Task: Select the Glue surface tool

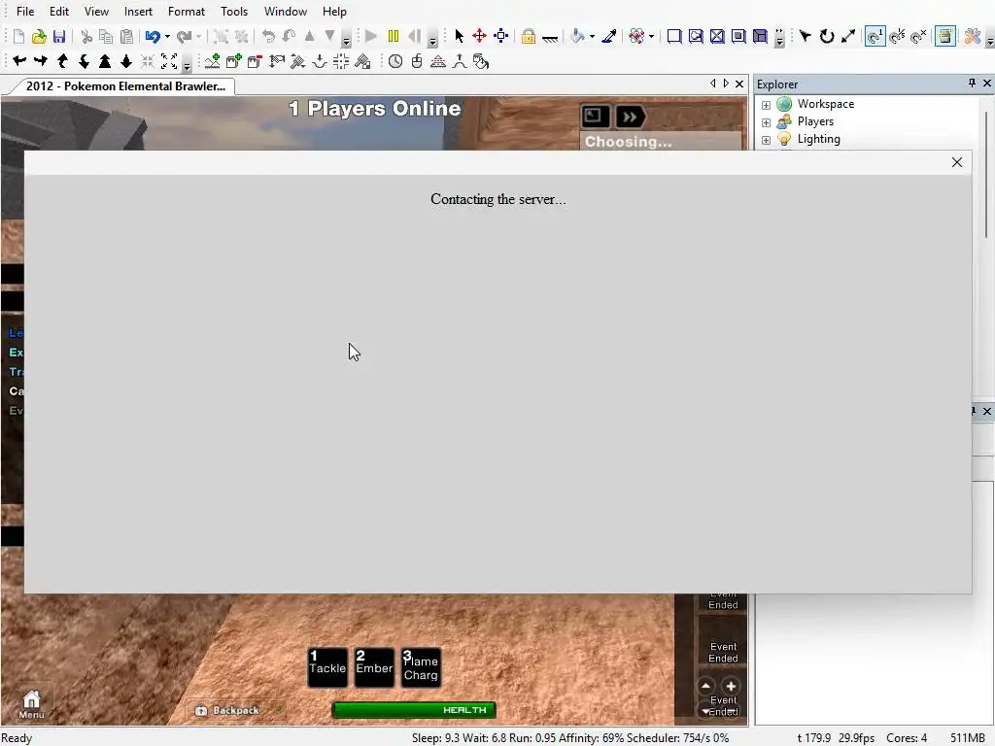Action: 696,36
